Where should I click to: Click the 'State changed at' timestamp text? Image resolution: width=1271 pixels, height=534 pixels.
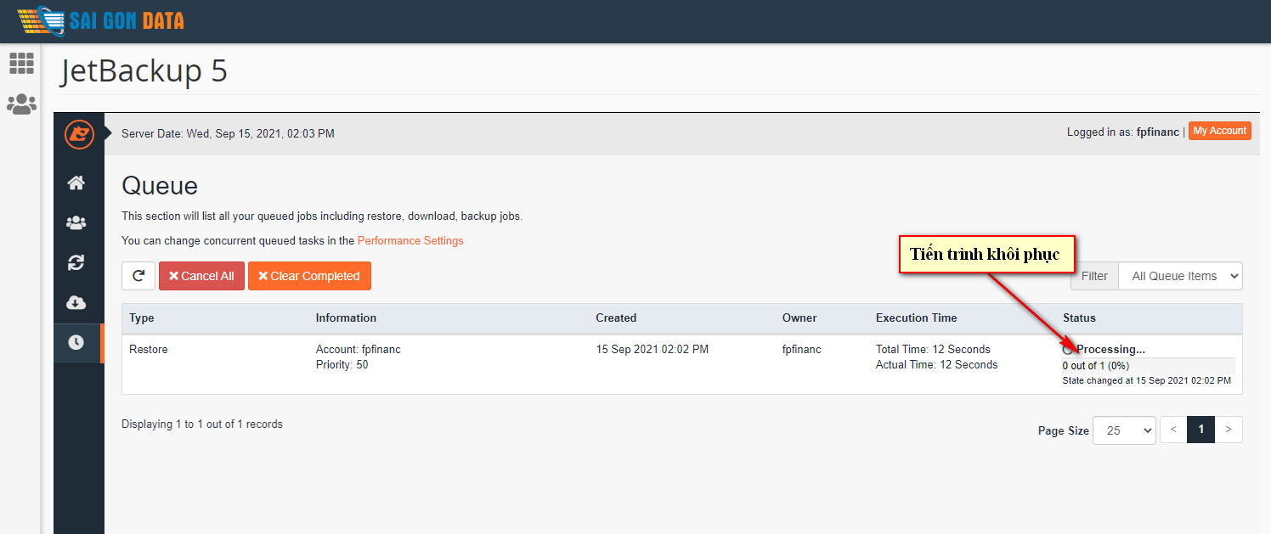tap(1146, 380)
